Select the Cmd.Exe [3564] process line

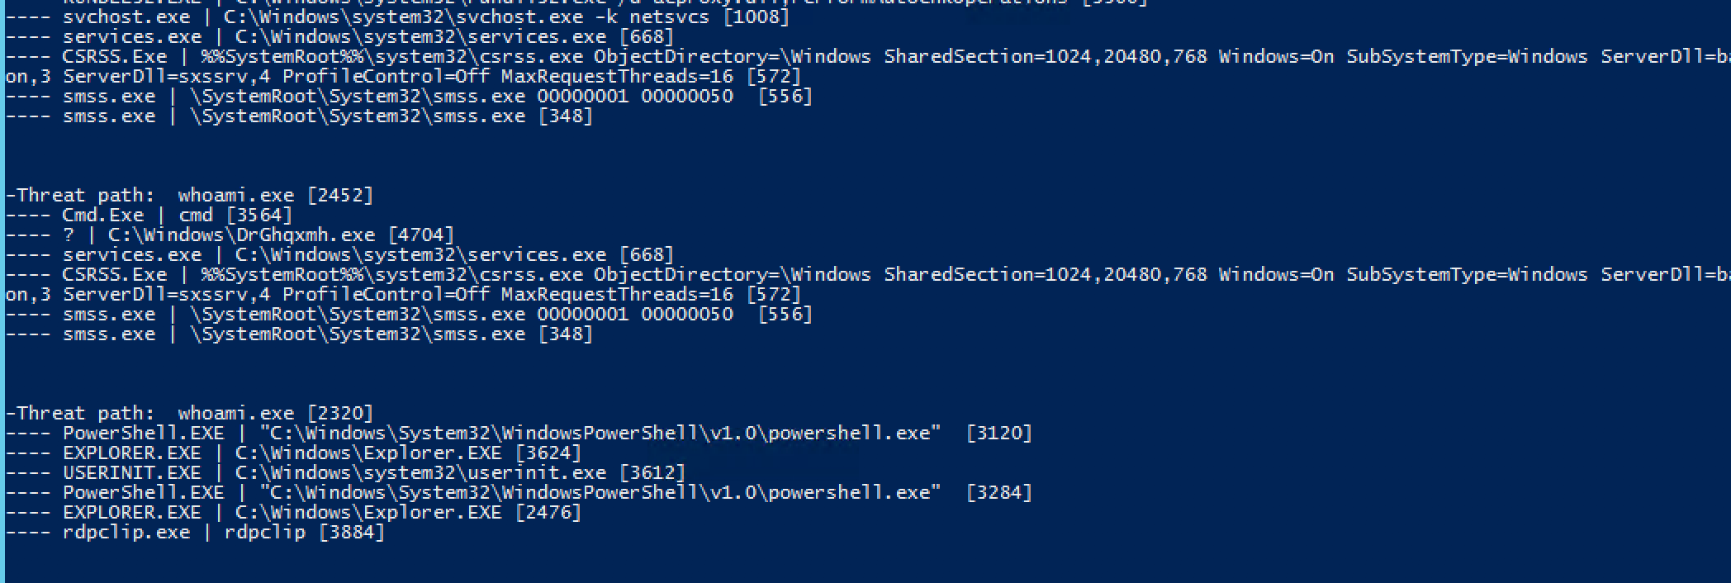149,216
